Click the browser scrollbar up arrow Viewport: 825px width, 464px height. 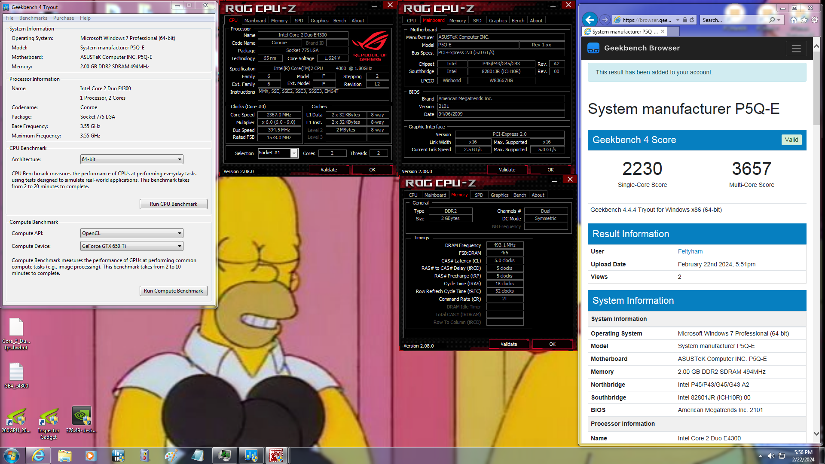(x=816, y=46)
